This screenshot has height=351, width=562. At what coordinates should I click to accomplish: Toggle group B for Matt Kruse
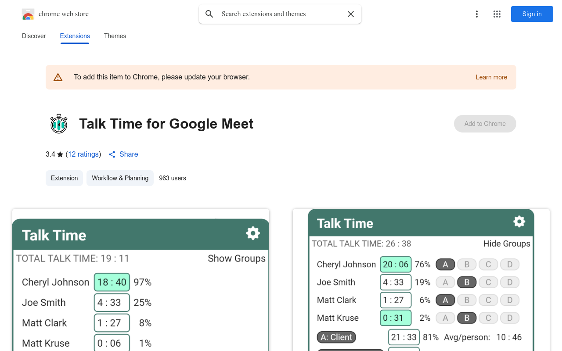[x=467, y=318]
